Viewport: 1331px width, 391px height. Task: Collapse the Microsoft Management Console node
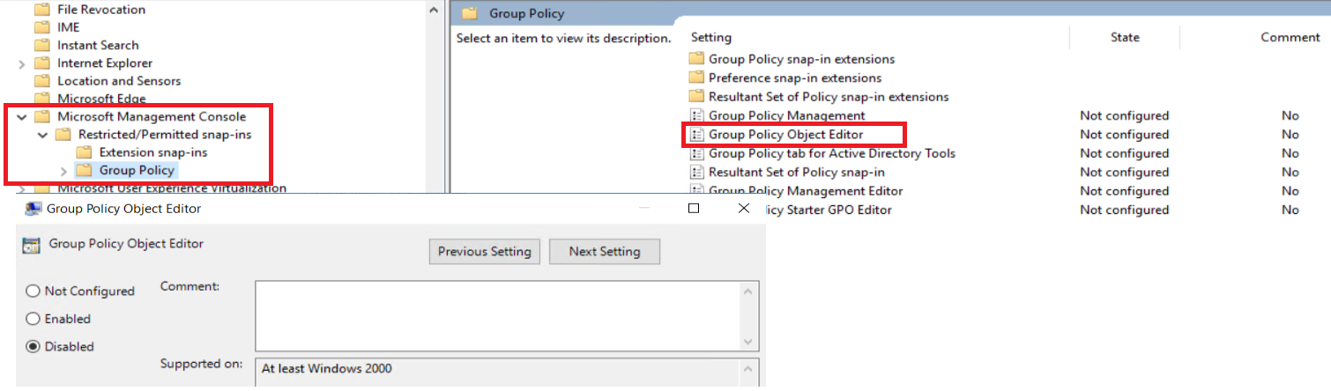point(21,116)
